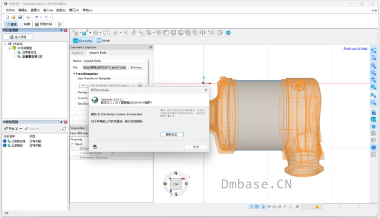Open the sketch pencil tool dropdown arrow

coord(120,33)
